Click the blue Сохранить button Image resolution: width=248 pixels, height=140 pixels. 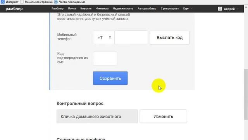tap(110, 78)
